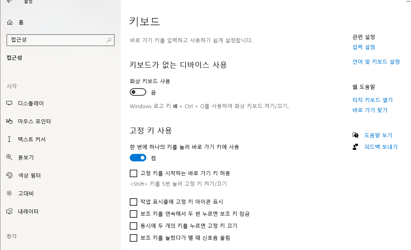This screenshot has width=411, height=250.
Task: Turn off the Sticky Keys toggle
Action: point(138,158)
